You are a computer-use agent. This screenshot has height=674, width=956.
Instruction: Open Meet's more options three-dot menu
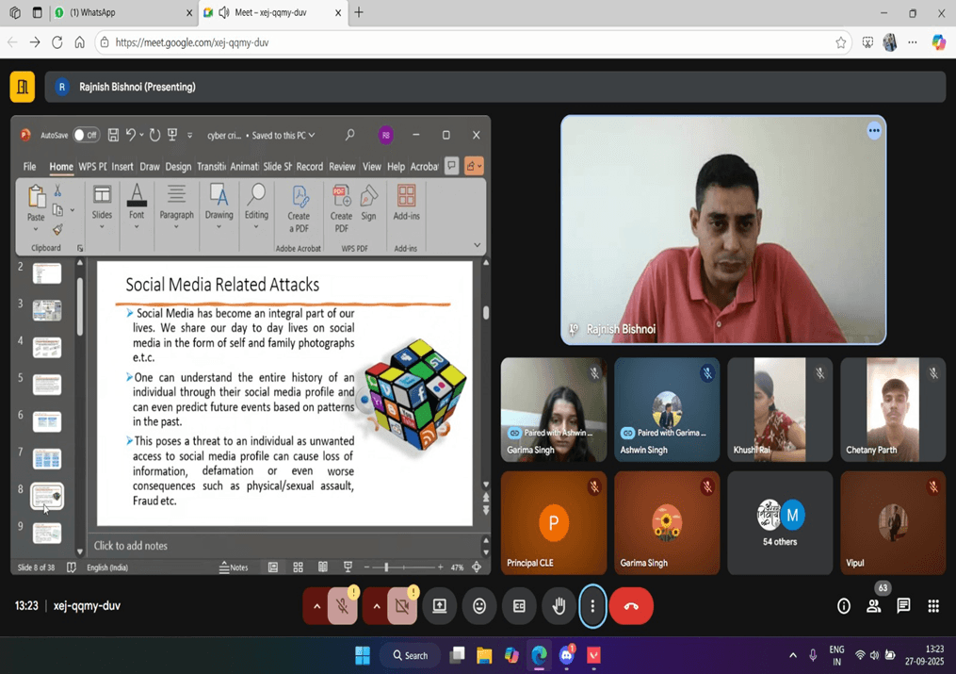(x=592, y=606)
